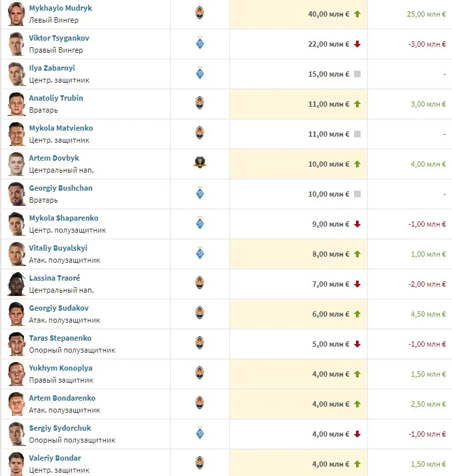Click Dynamo Kyiv crest beside Sergiy Sydorchuk

[x=199, y=433]
